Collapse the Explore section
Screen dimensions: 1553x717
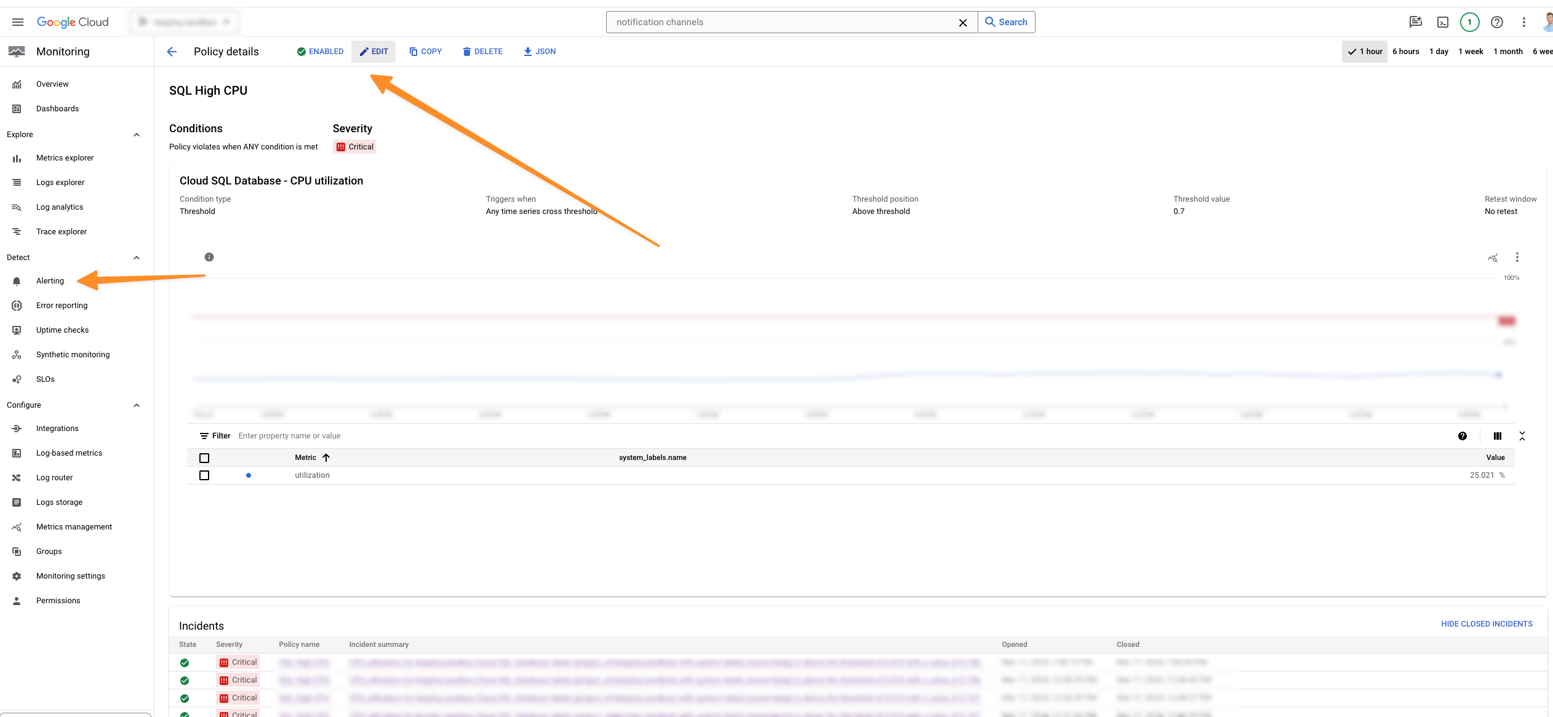pyautogui.click(x=137, y=135)
